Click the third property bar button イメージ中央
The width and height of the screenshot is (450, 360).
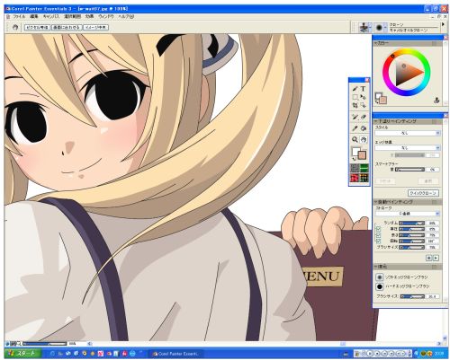coord(95,27)
